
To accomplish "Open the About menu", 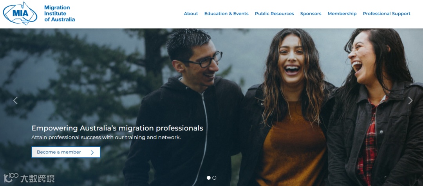I will coord(191,14).
